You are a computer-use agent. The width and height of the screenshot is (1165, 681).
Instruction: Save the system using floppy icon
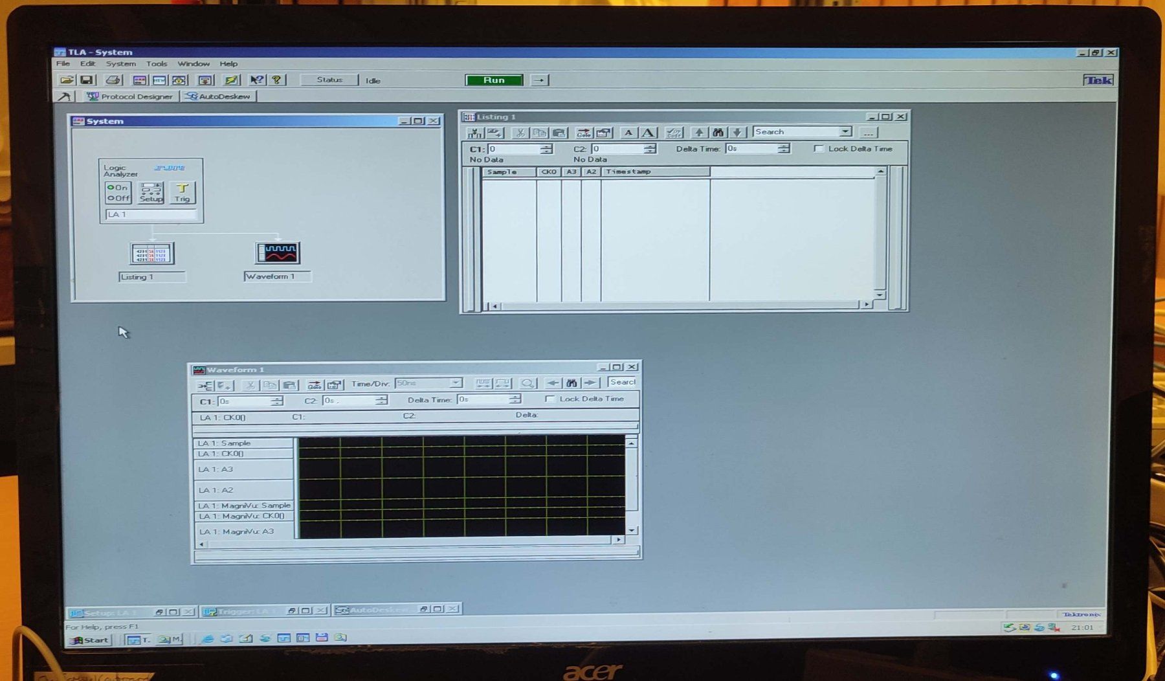(86, 80)
